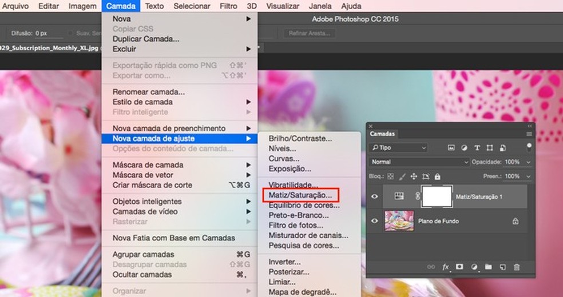Select the white mask thumbnail of Matiz/Saturação 1

(x=437, y=196)
